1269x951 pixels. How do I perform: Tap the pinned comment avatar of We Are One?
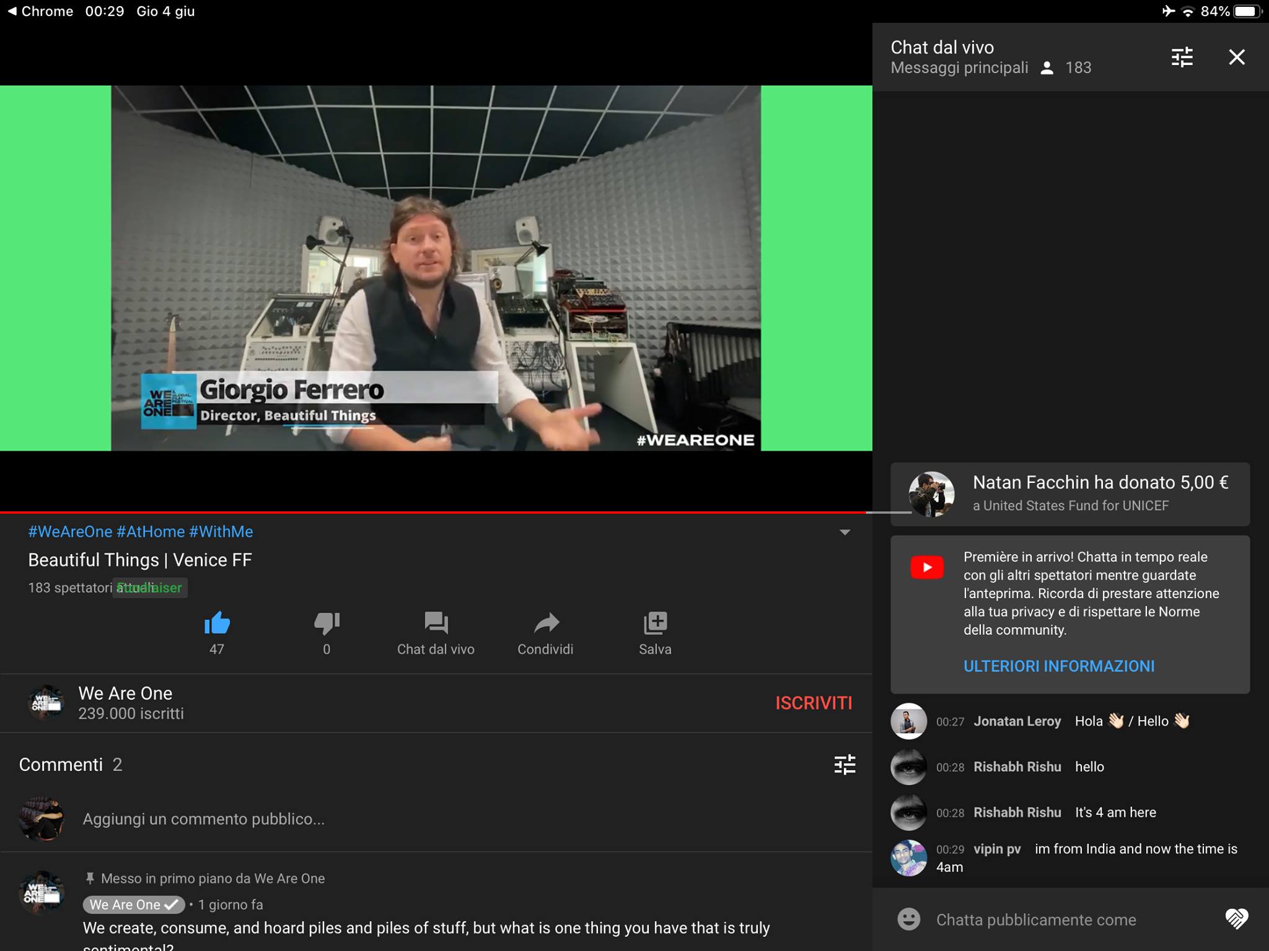pyautogui.click(x=42, y=893)
